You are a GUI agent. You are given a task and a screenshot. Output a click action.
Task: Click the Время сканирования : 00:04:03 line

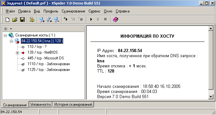(x=127, y=91)
